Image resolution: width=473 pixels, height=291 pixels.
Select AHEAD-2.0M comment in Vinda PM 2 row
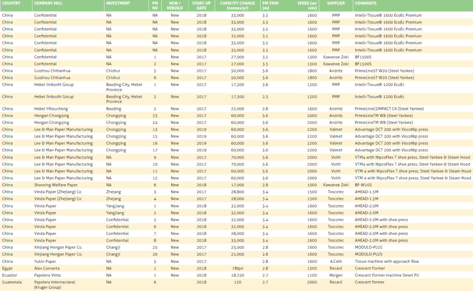[367, 213]
